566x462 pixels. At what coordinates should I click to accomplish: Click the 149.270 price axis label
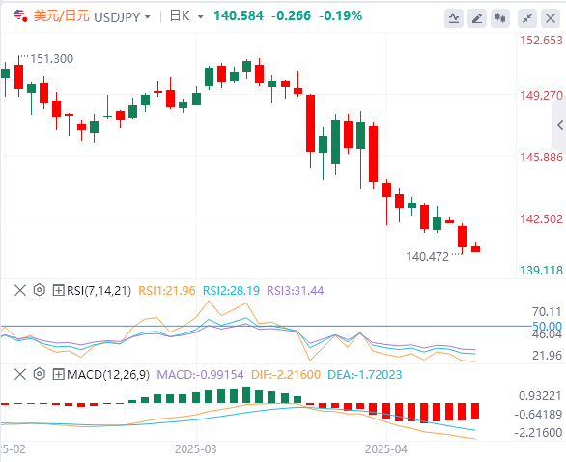[x=541, y=96]
